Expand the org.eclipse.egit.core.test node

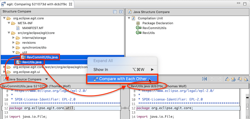[4, 67]
